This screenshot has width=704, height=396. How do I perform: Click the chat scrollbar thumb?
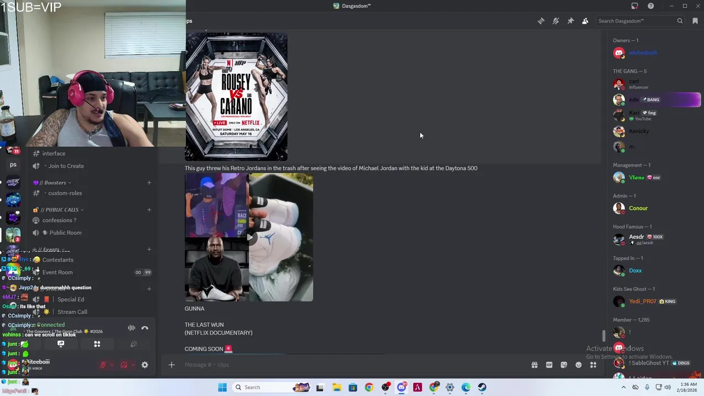[603, 335]
